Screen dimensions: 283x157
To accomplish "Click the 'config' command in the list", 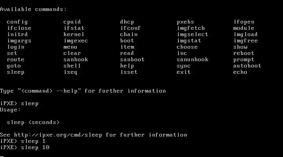I will (17, 22).
